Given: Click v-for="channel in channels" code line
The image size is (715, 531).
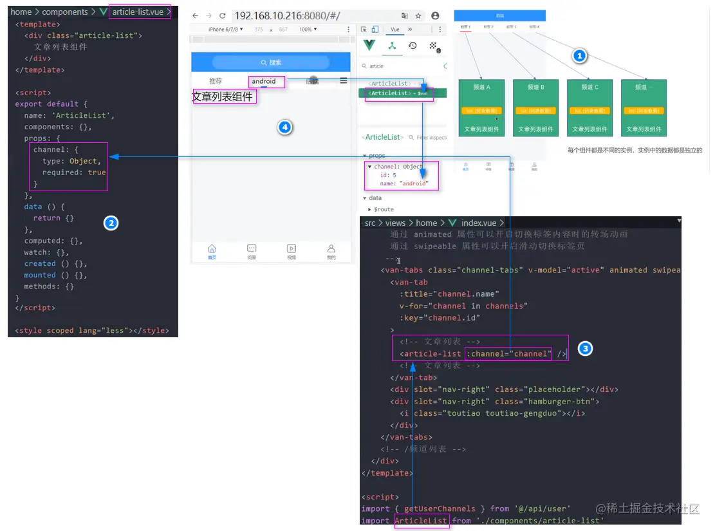Looking at the screenshot, I should [463, 306].
